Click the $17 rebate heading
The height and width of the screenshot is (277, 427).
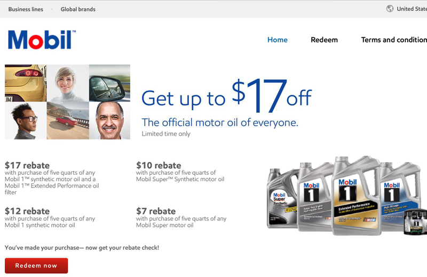point(27,165)
